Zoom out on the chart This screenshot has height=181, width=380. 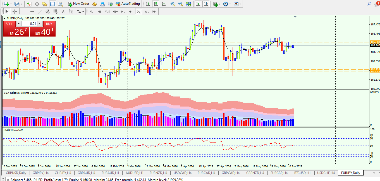181,4
